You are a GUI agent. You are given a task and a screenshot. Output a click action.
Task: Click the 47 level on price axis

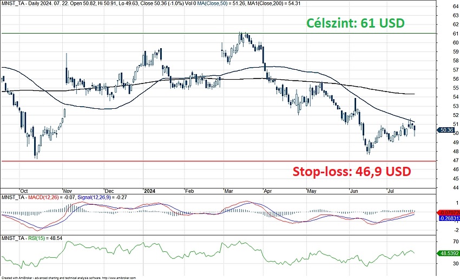[441, 161]
